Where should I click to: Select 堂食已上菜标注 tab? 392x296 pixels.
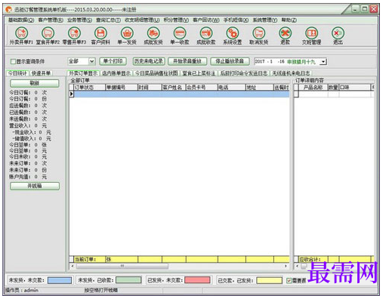coord(199,73)
